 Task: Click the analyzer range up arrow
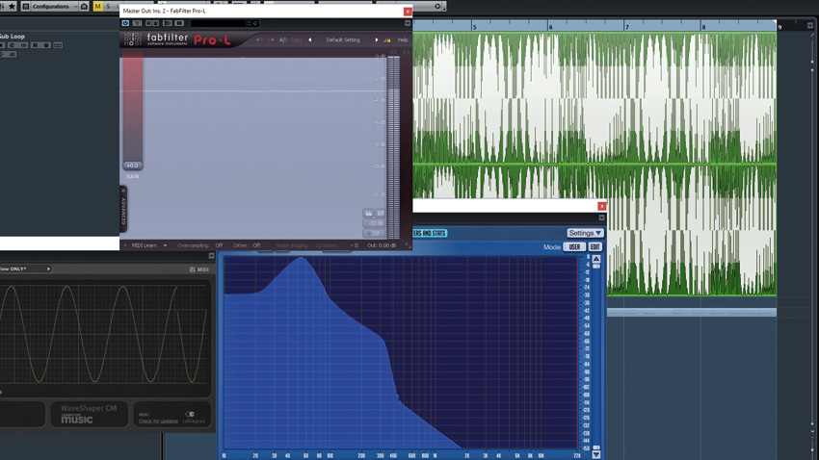(596, 259)
